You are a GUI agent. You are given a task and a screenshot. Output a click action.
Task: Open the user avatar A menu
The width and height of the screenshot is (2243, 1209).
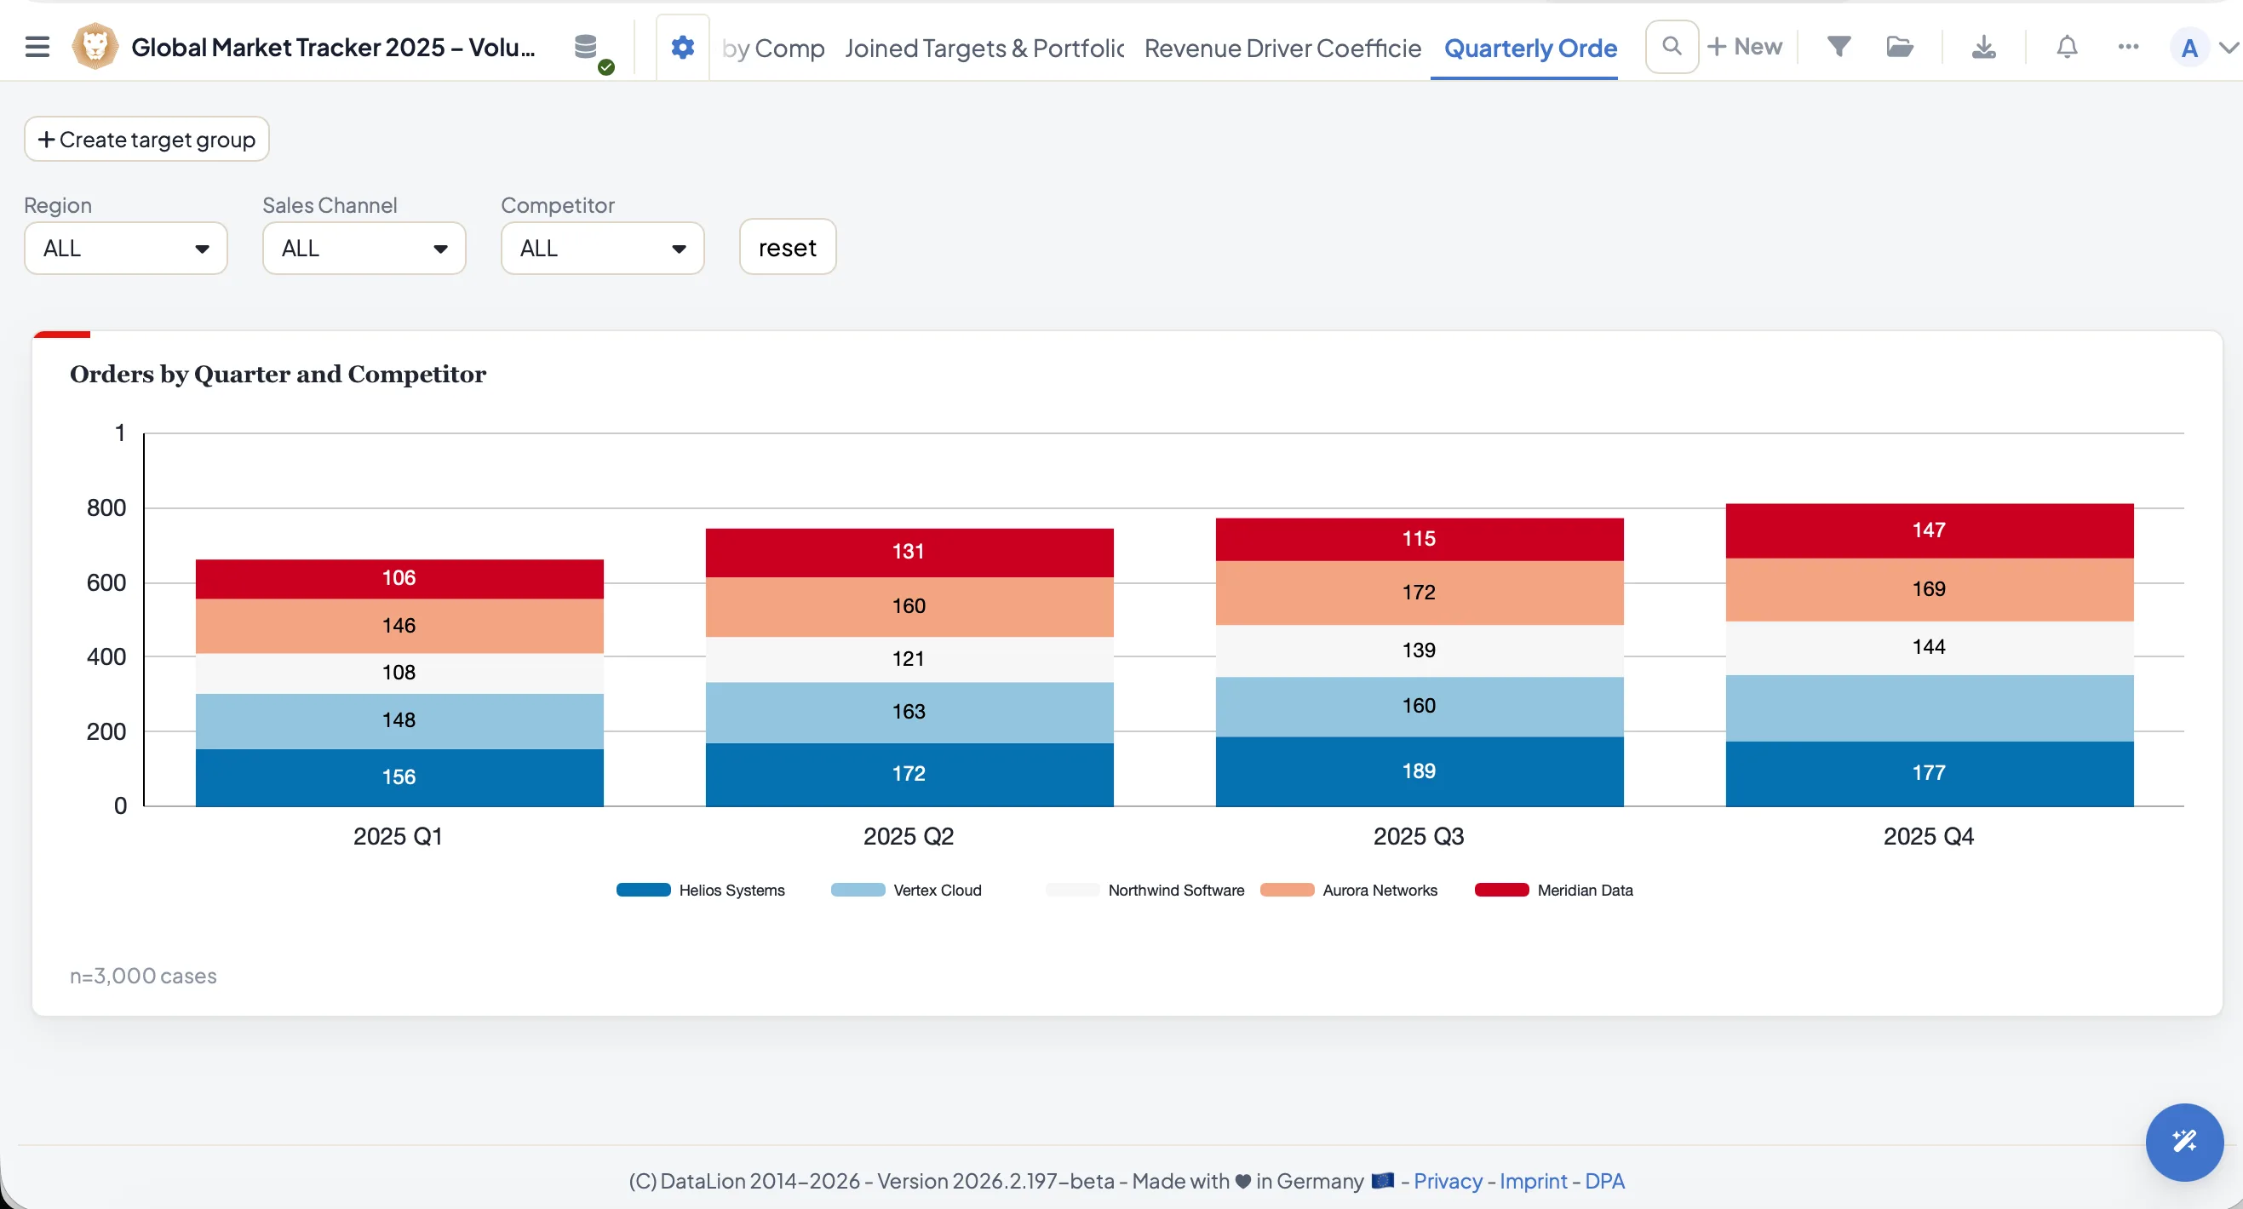(x=2189, y=48)
